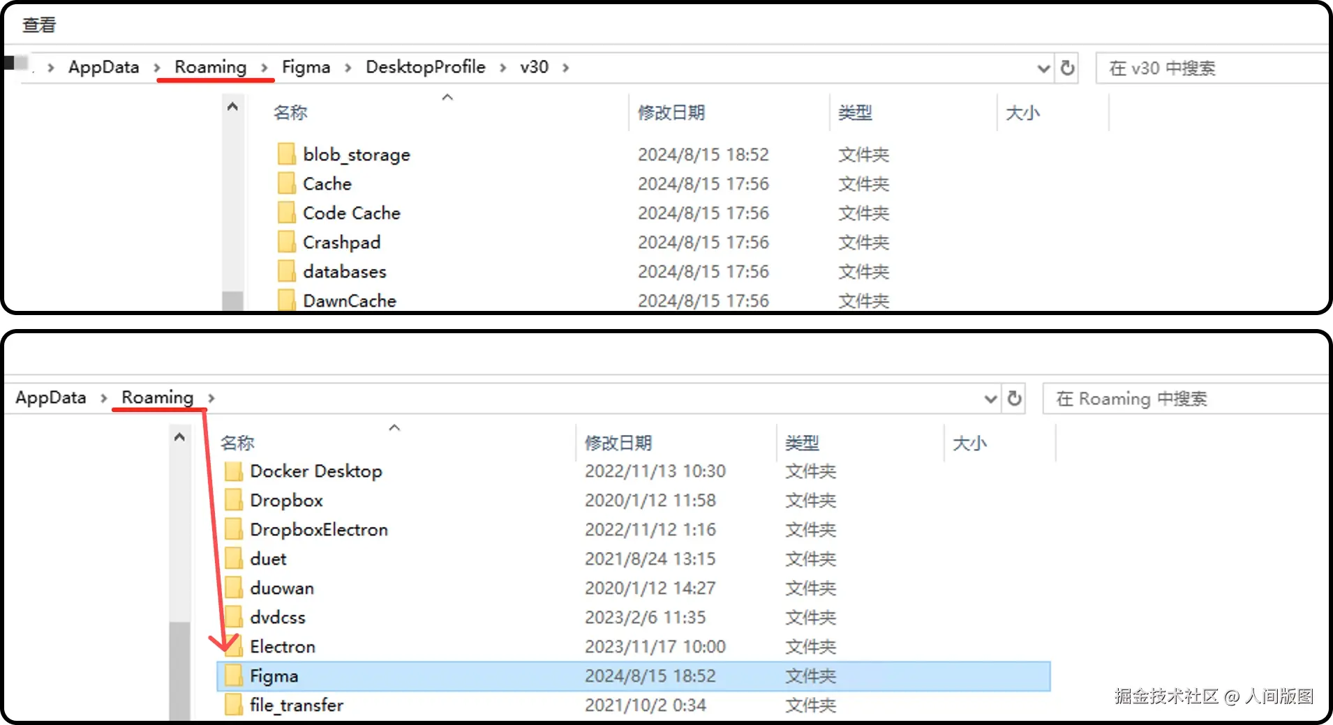
Task: Click Roaming window scrollbar thumb
Action: click(x=179, y=671)
